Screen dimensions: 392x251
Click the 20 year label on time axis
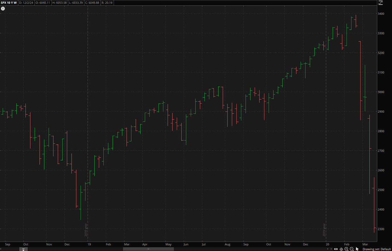click(327, 244)
